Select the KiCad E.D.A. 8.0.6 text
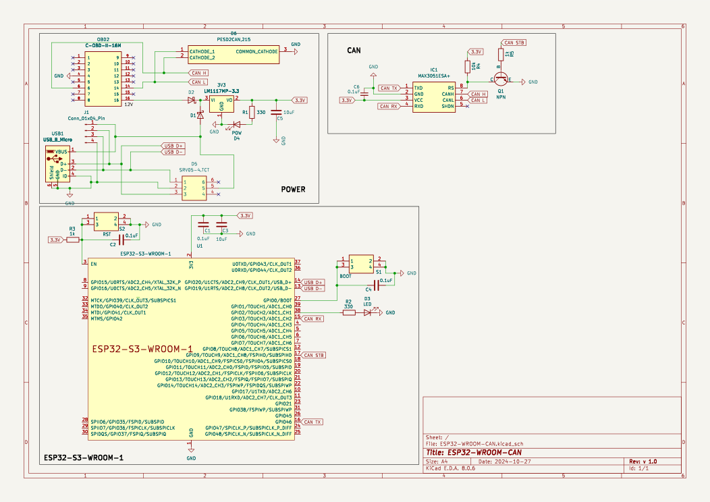This screenshot has height=502, width=710. 451,468
